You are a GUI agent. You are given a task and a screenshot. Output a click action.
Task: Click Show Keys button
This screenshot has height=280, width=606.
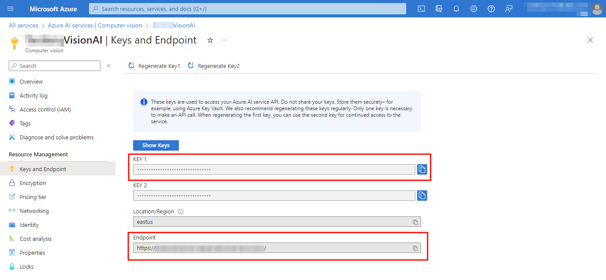tap(156, 145)
